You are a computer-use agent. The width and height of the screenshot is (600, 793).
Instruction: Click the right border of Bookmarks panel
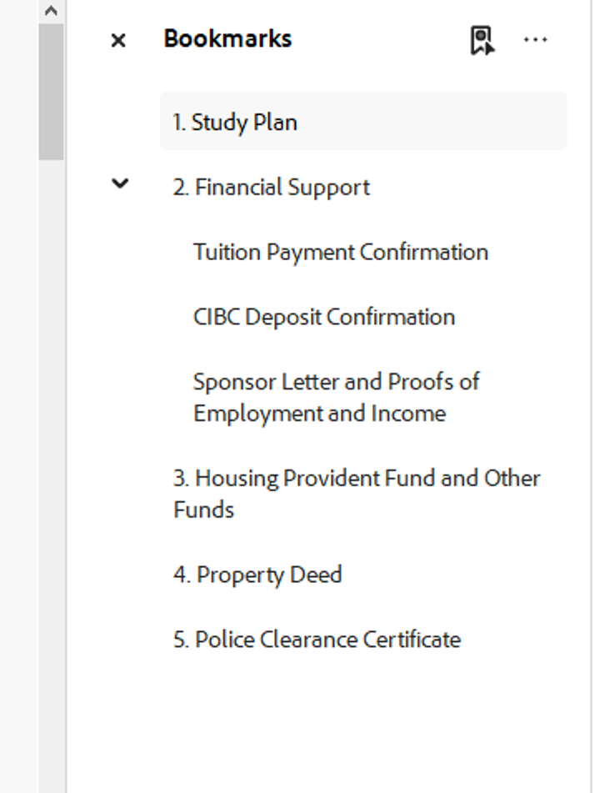[x=591, y=417]
